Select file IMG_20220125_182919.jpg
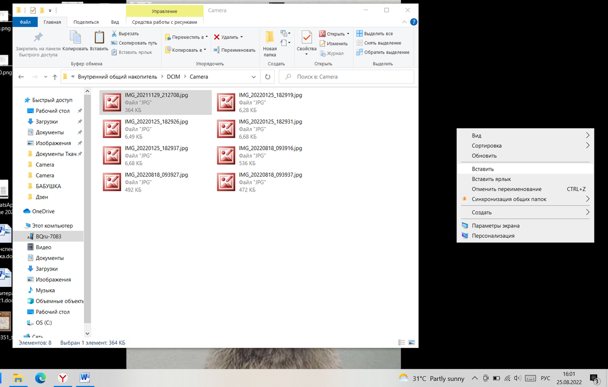 click(270, 102)
